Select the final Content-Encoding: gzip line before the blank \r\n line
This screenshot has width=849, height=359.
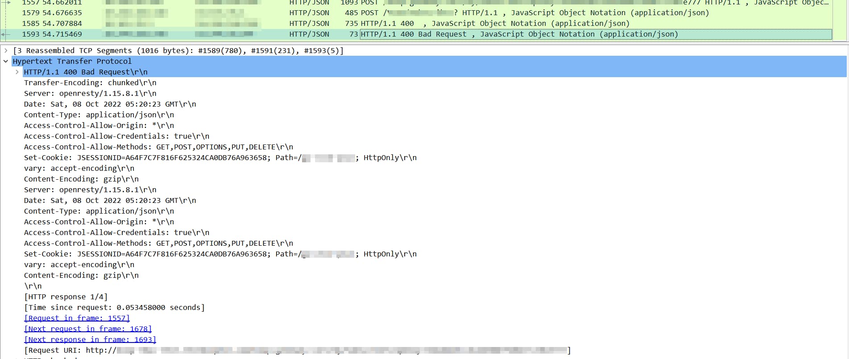coord(81,275)
